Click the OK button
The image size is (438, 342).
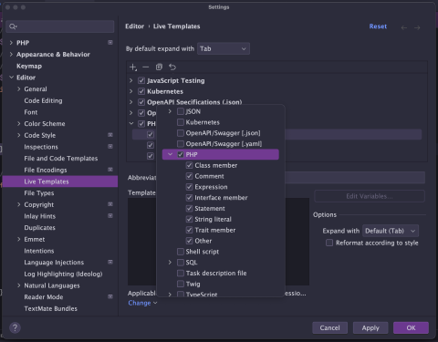(411, 327)
